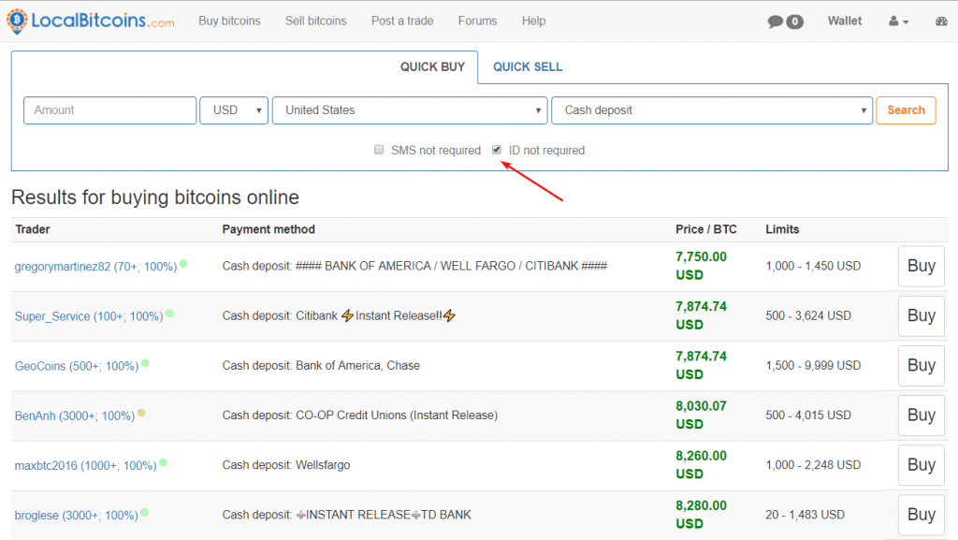The height and width of the screenshot is (540, 958).
Task: Open the messages speech bubble icon
Action: tap(776, 22)
